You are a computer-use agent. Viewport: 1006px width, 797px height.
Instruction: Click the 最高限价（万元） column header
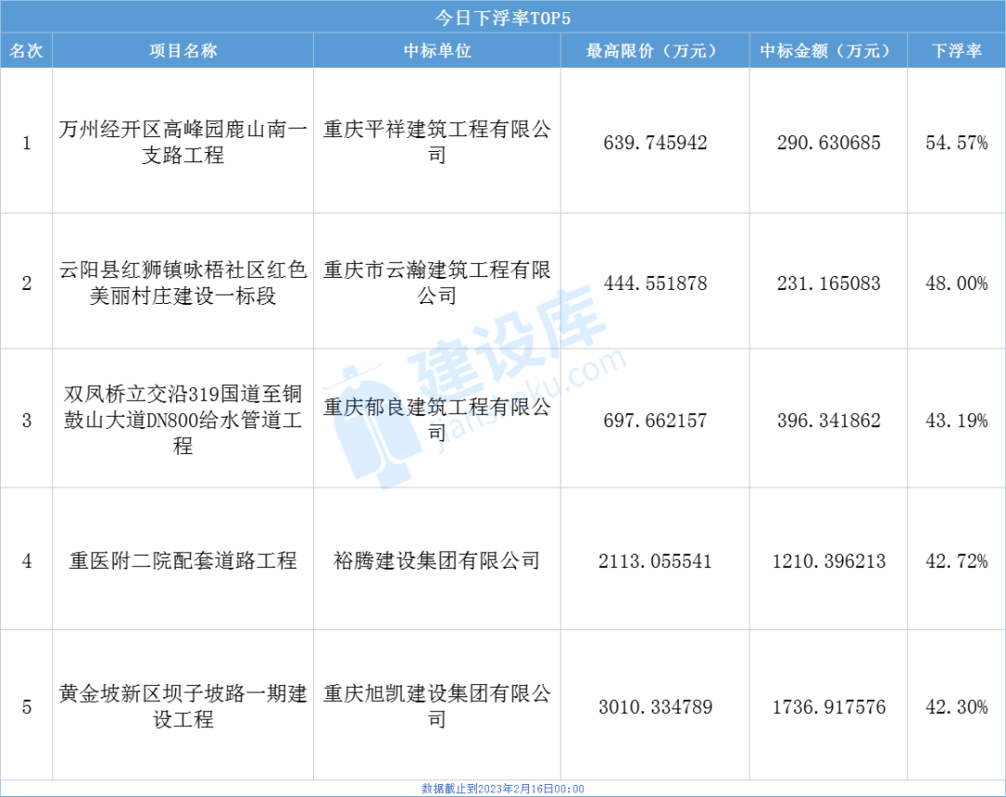[652, 51]
